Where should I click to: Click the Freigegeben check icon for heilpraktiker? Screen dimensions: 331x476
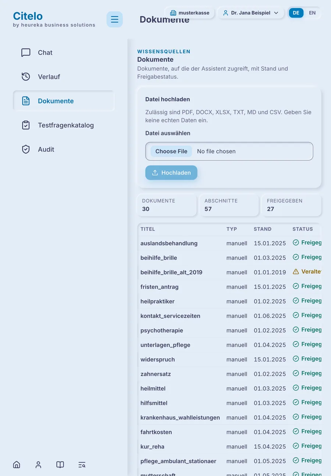296,301
